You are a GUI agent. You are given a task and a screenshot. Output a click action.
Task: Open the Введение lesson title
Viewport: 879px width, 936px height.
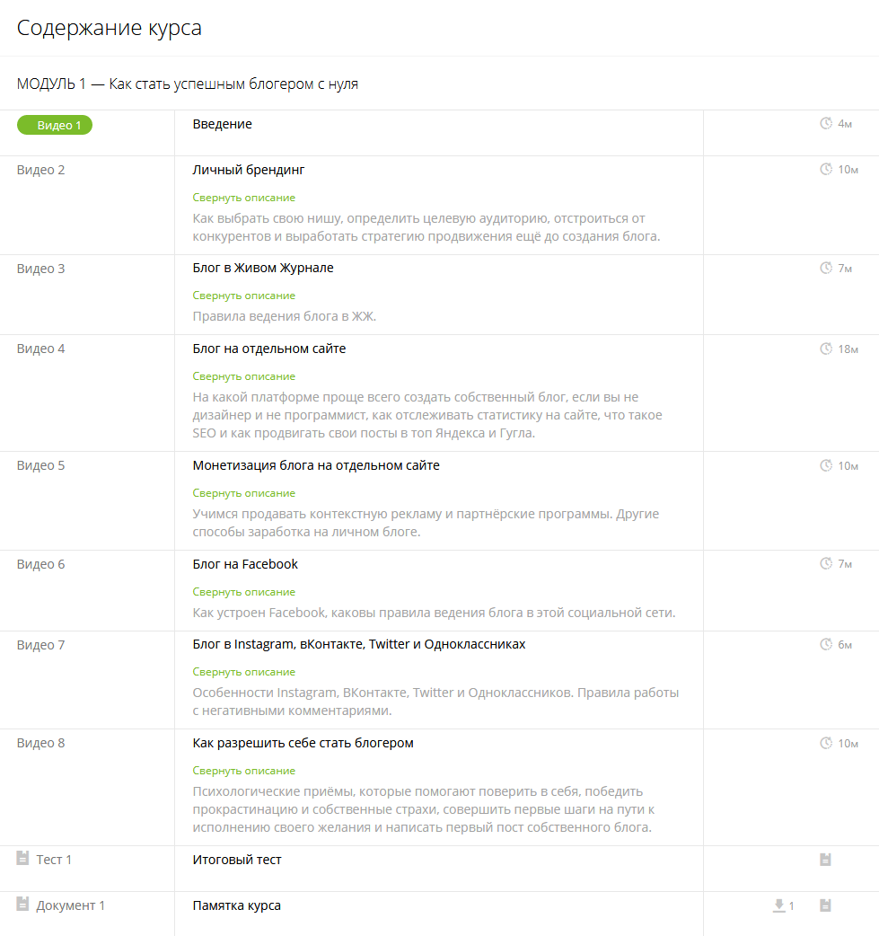222,124
